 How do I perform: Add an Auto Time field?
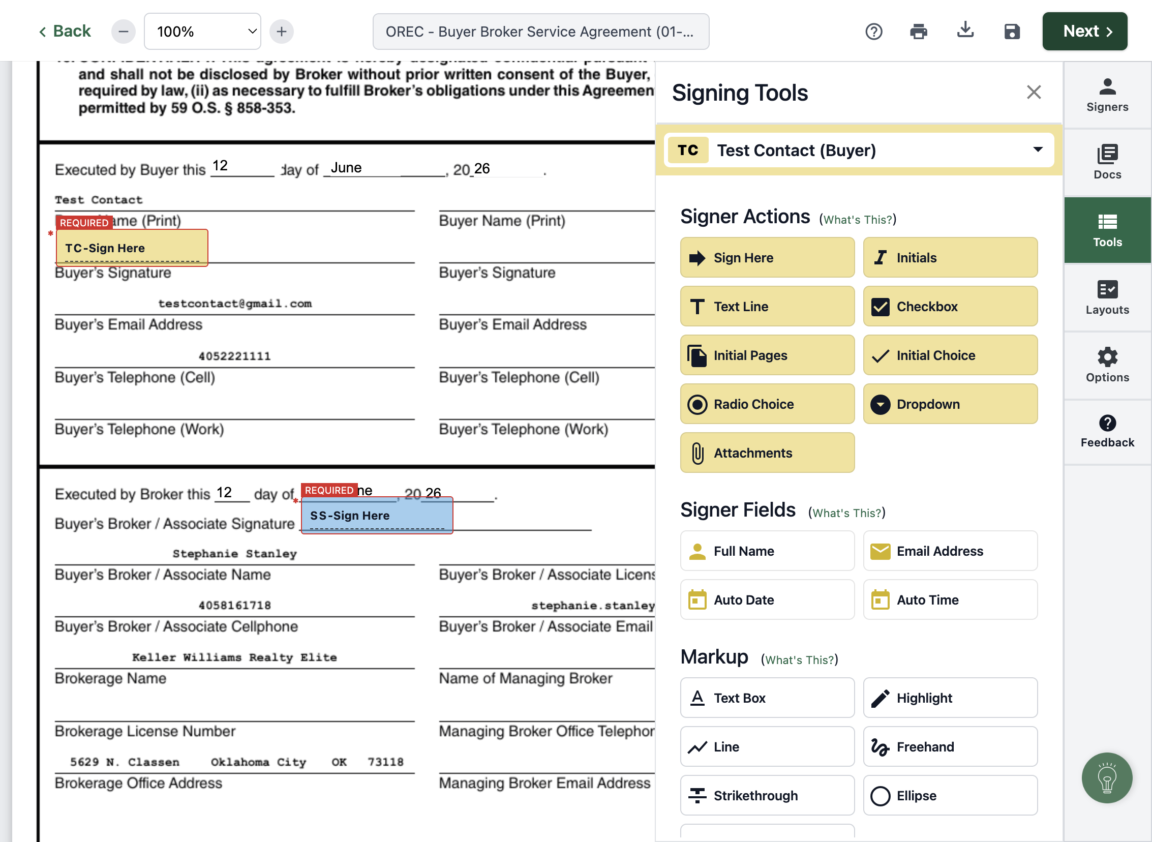click(x=950, y=600)
